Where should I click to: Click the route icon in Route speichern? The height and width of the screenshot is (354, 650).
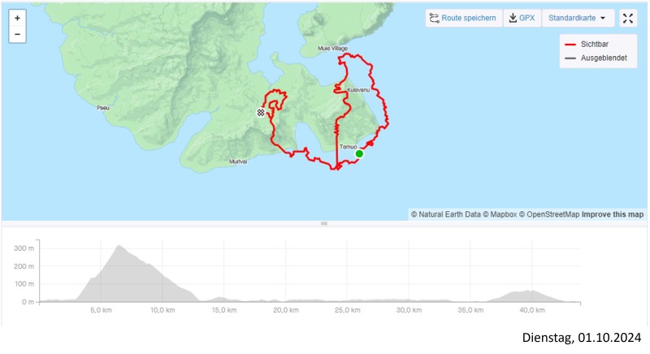pyautogui.click(x=435, y=18)
